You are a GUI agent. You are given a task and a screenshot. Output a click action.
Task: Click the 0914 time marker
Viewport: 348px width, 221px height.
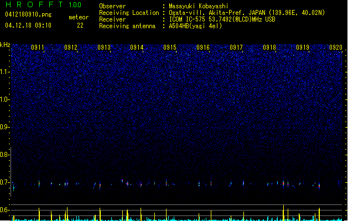point(137,48)
